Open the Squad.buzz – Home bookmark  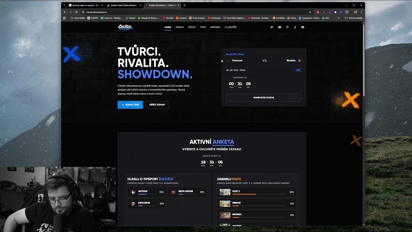[x=309, y=18]
